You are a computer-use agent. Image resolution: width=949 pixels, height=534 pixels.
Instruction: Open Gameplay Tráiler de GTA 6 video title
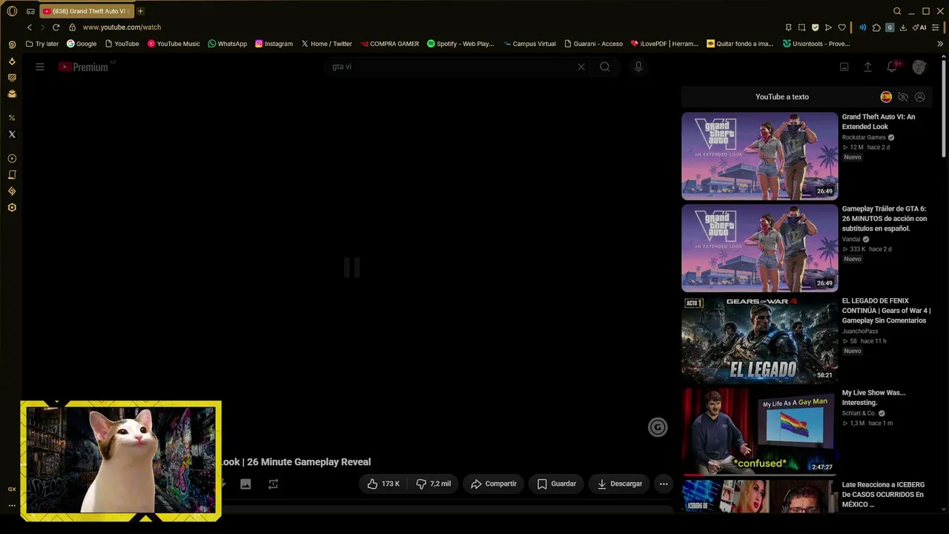(x=884, y=219)
